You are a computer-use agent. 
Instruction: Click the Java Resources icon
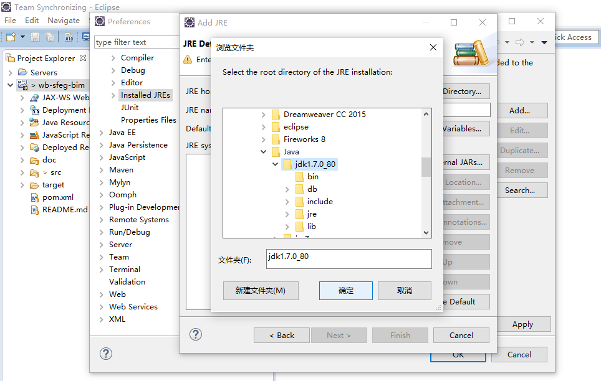coord(34,123)
